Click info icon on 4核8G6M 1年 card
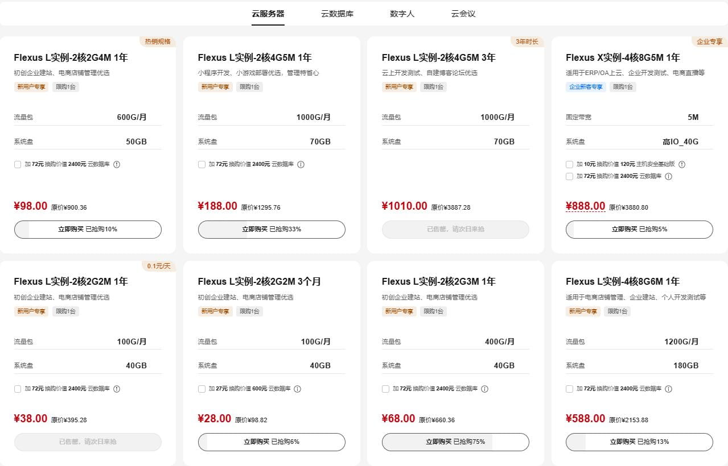Image resolution: width=728 pixels, height=466 pixels. click(x=669, y=389)
